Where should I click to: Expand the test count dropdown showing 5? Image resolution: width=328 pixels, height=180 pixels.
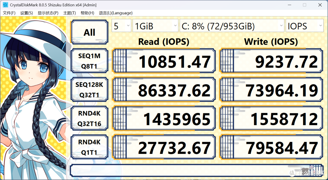[x=121, y=26]
